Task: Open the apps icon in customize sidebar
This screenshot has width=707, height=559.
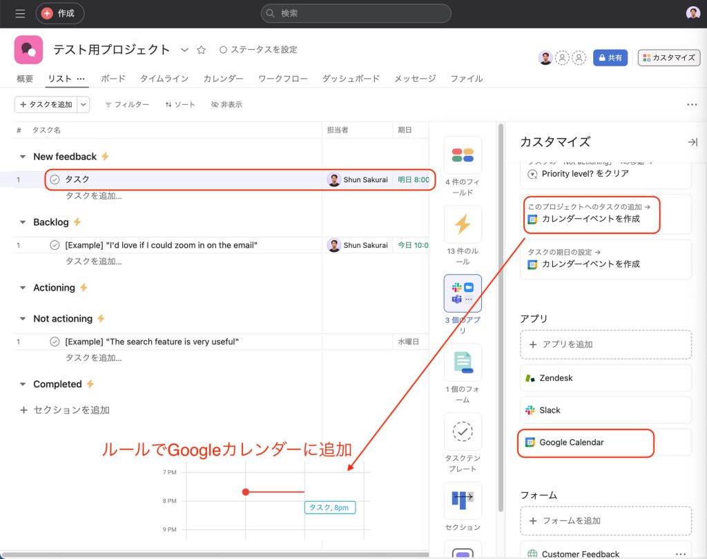Action: tap(463, 293)
